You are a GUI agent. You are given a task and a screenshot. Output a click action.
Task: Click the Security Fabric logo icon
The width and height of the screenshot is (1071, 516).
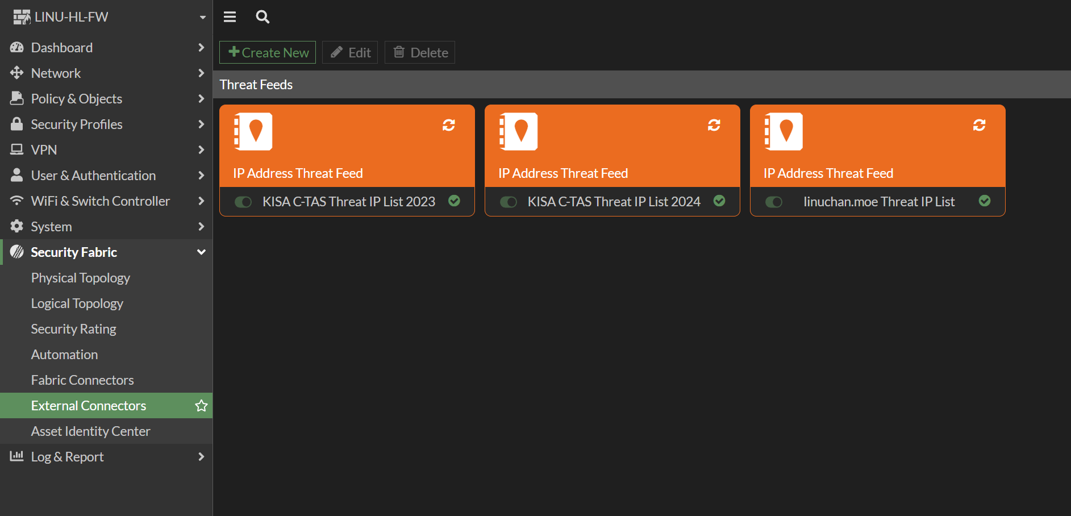17,252
